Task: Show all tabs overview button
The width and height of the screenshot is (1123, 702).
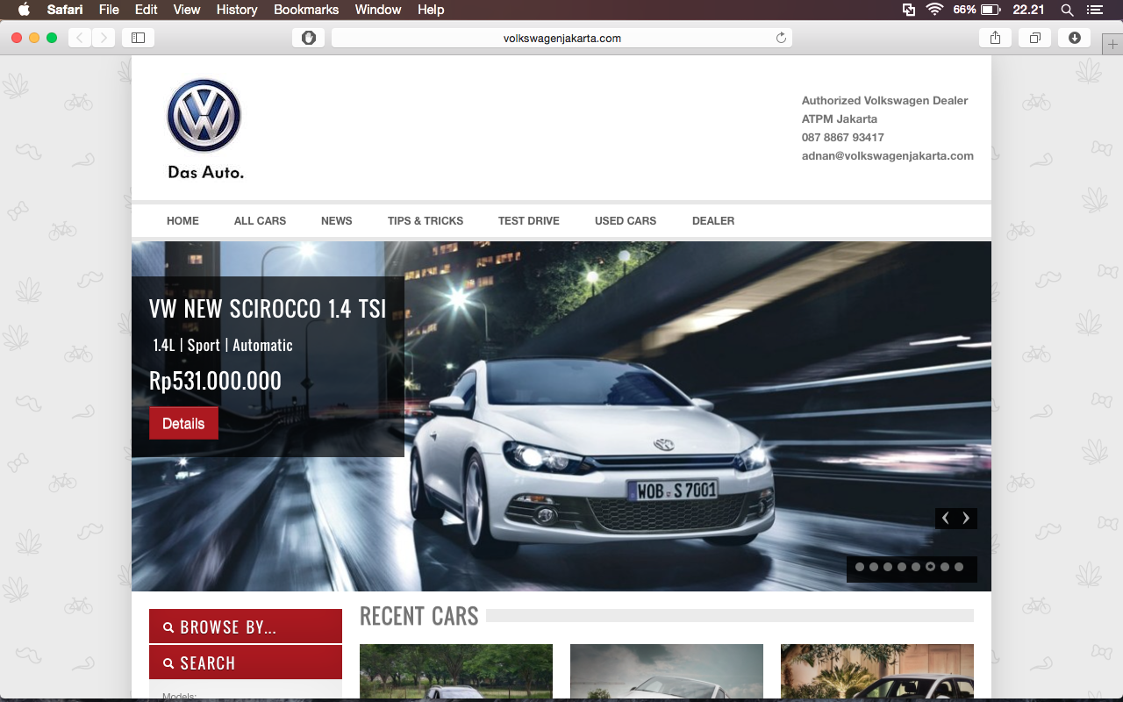Action: pyautogui.click(x=1035, y=38)
